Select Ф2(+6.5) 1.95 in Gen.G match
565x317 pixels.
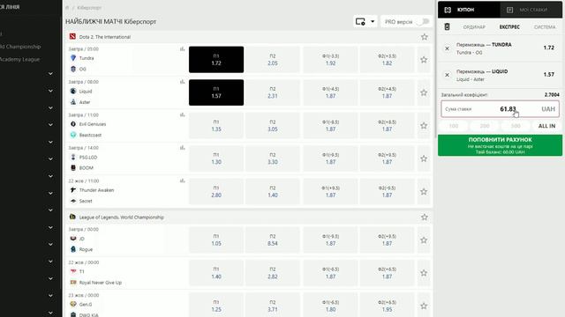click(x=387, y=306)
